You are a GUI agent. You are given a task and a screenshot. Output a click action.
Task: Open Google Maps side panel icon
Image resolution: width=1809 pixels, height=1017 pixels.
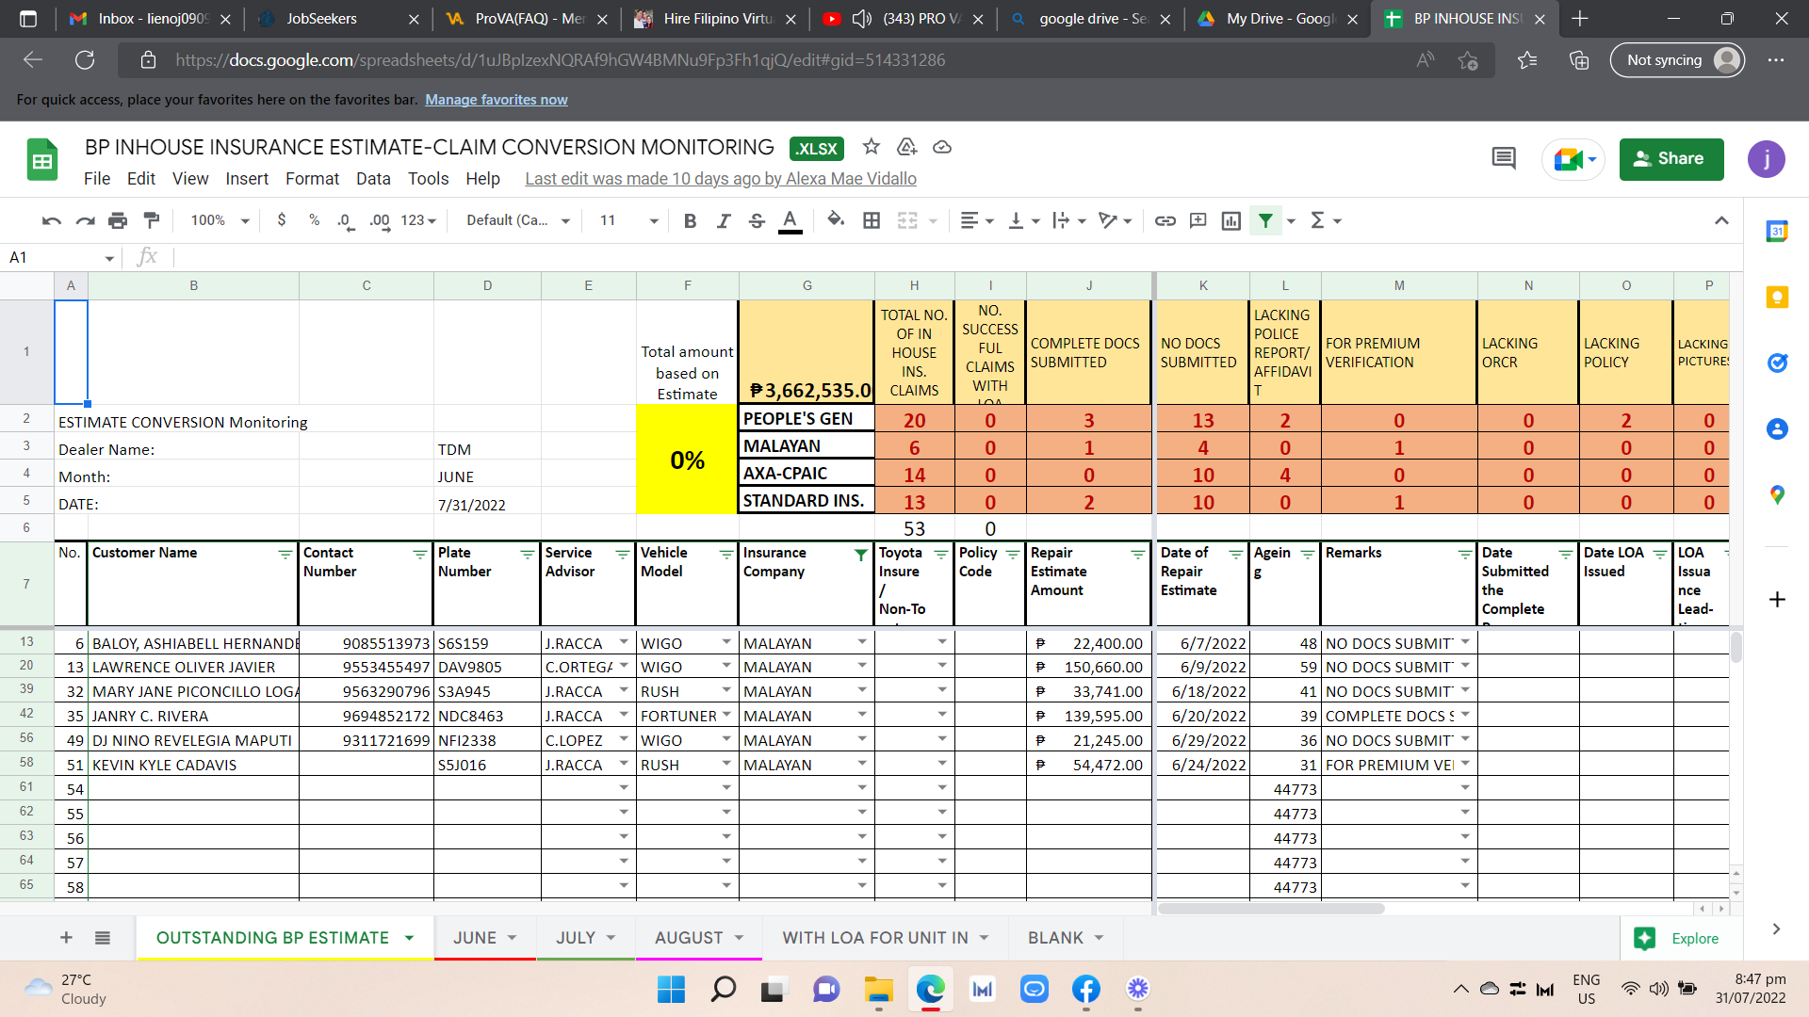(x=1777, y=495)
